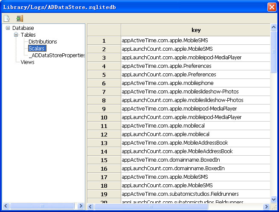Click row 3 appLaunchCount mobileipod-MediaPlayer cell
Viewport: 279px width, 212px height.
[x=195, y=58]
